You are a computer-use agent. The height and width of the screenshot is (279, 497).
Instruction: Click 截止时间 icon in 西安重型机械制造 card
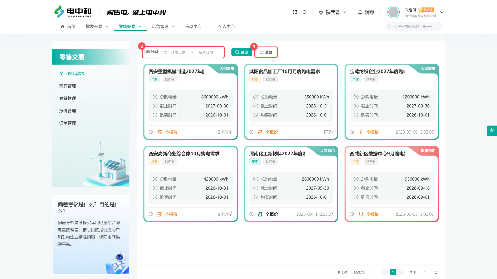point(155,106)
